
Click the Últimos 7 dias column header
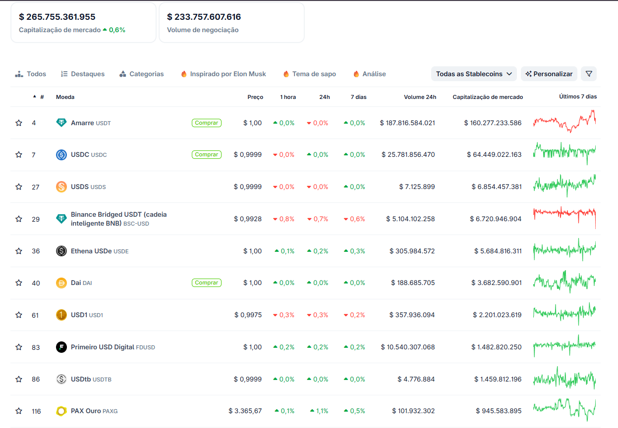tap(578, 96)
